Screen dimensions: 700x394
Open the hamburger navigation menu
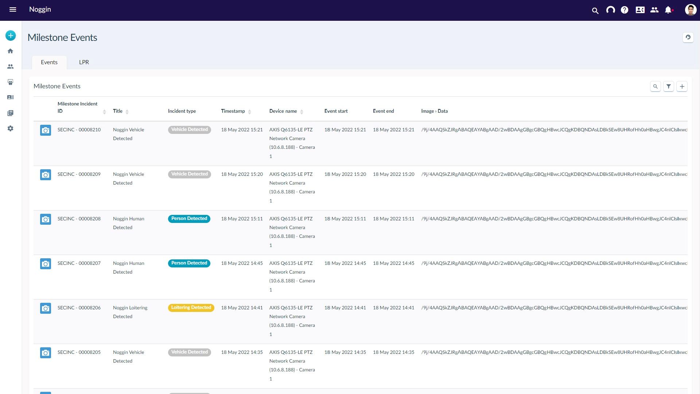[13, 9]
